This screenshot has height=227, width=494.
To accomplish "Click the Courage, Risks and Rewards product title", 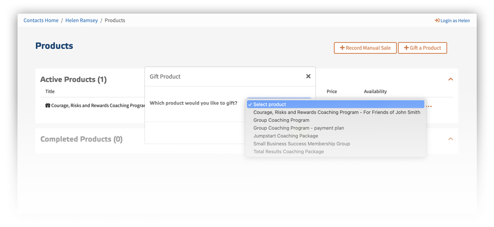I will [98, 106].
